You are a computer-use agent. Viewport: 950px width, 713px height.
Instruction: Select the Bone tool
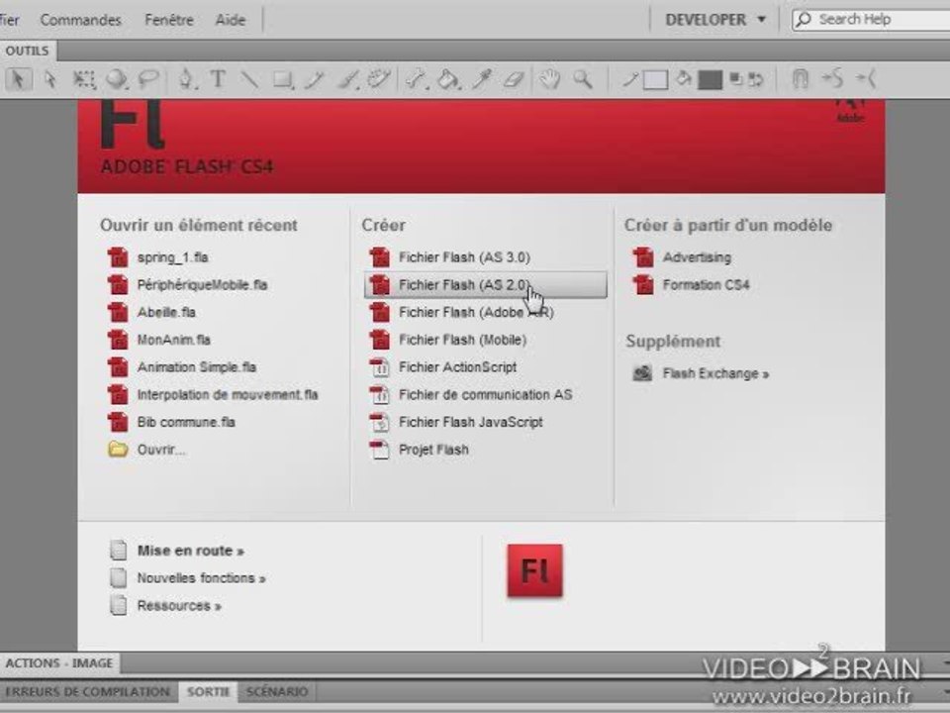(418, 79)
